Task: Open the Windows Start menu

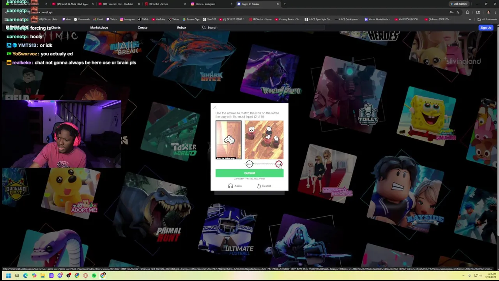Action: click(x=8, y=276)
